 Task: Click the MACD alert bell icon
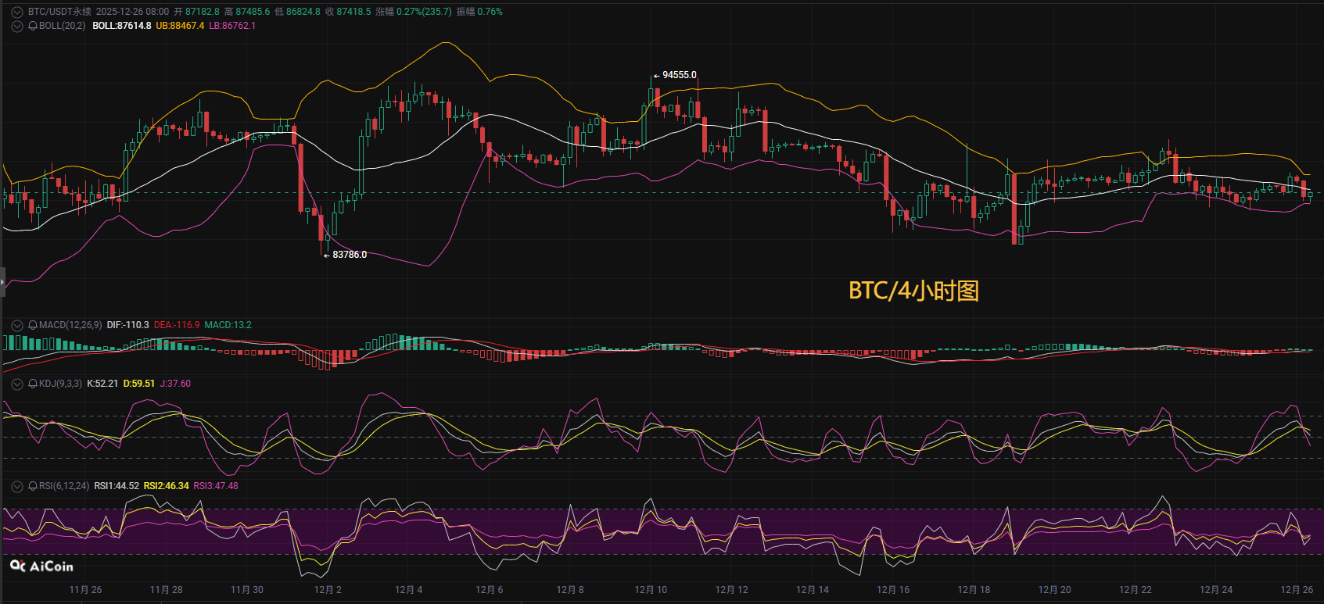tap(33, 325)
